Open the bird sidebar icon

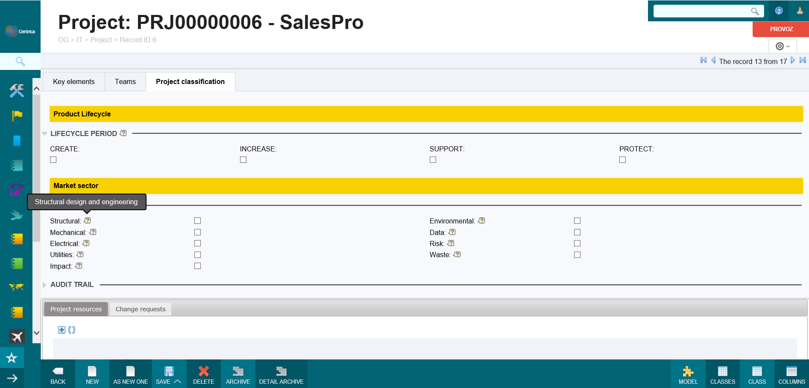pyautogui.click(x=17, y=215)
